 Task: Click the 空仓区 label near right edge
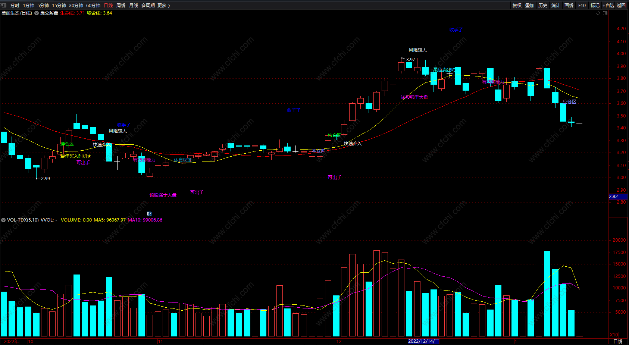coord(569,102)
